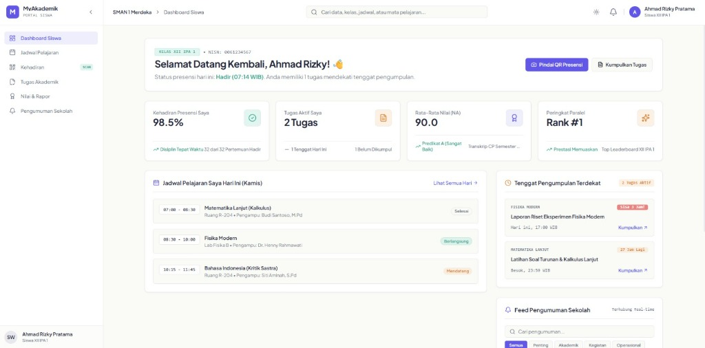Click the KELAS XII IPA 1 badge

177,52
